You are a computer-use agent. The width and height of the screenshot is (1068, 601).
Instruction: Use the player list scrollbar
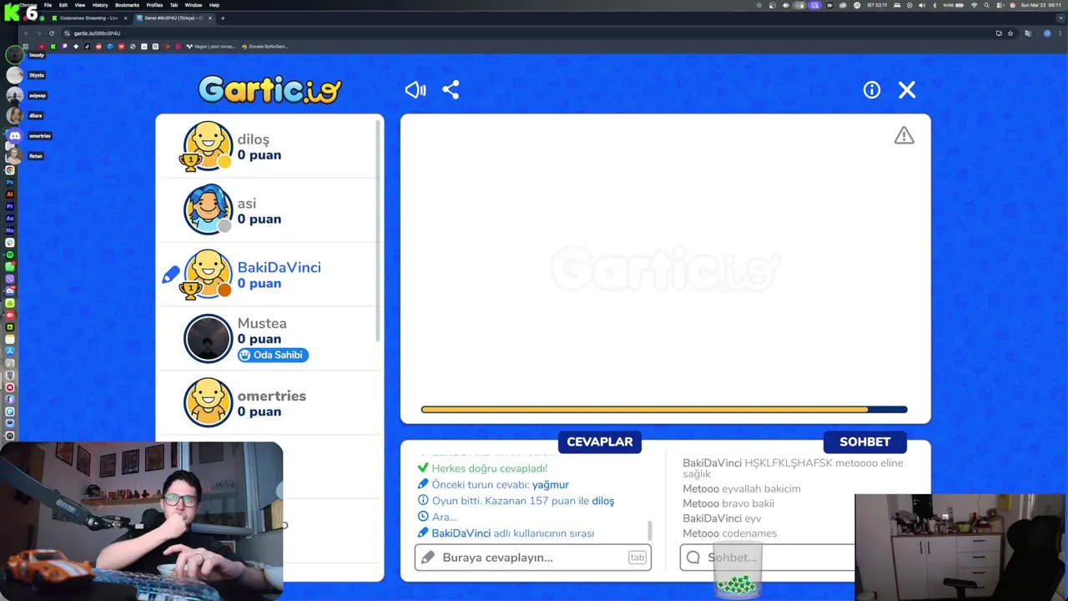[x=379, y=230]
